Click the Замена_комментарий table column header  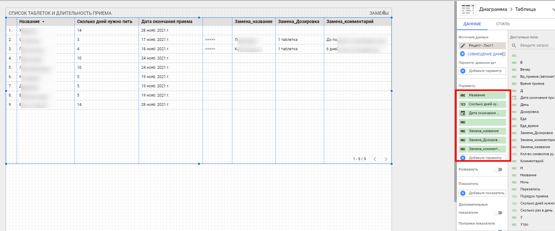point(350,22)
